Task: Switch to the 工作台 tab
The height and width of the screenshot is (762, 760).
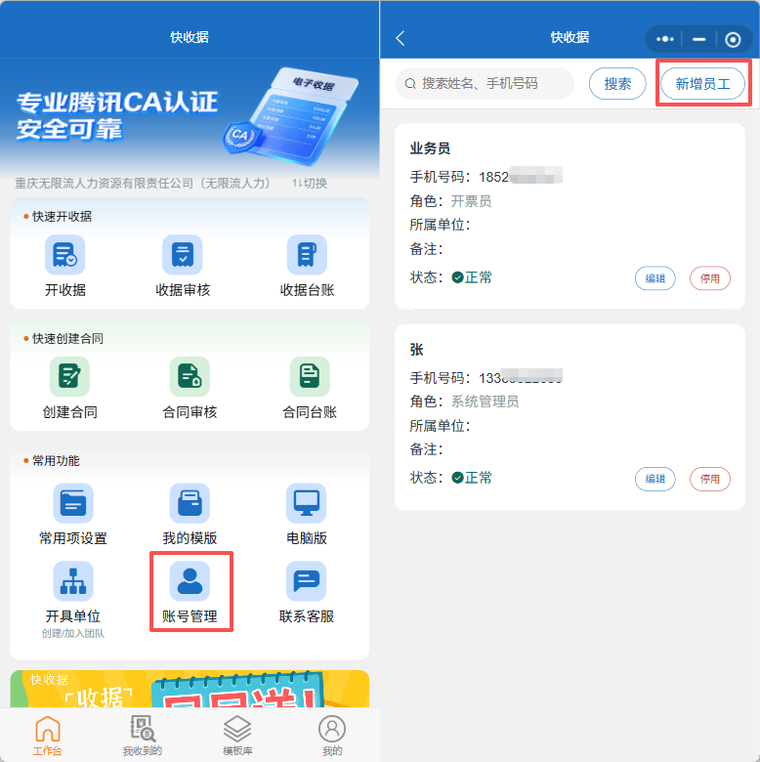Action: click(47, 736)
